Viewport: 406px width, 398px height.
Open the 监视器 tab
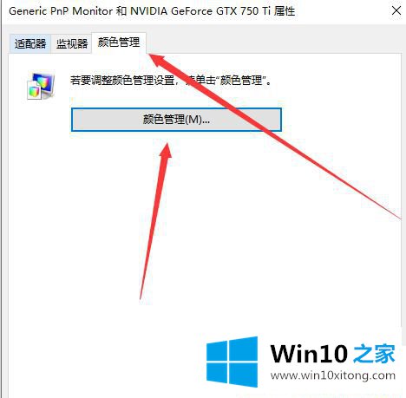(x=72, y=44)
